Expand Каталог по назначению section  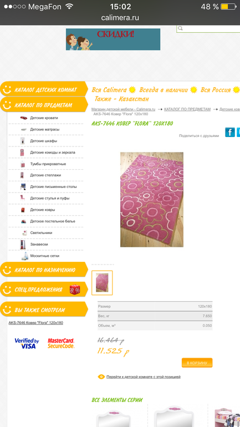pyautogui.click(x=44, y=270)
